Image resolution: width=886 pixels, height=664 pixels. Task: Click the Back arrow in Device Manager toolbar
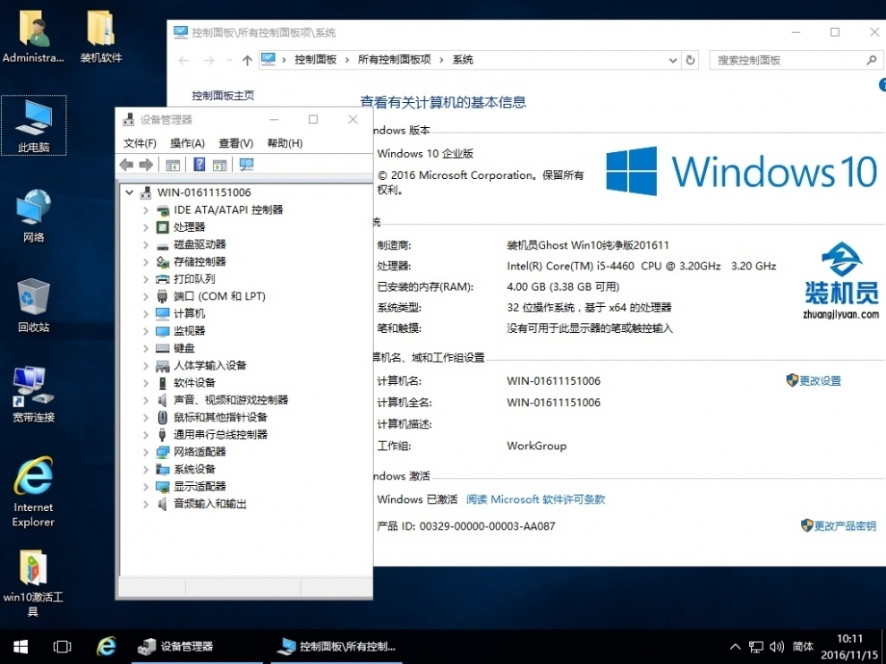[x=126, y=165]
